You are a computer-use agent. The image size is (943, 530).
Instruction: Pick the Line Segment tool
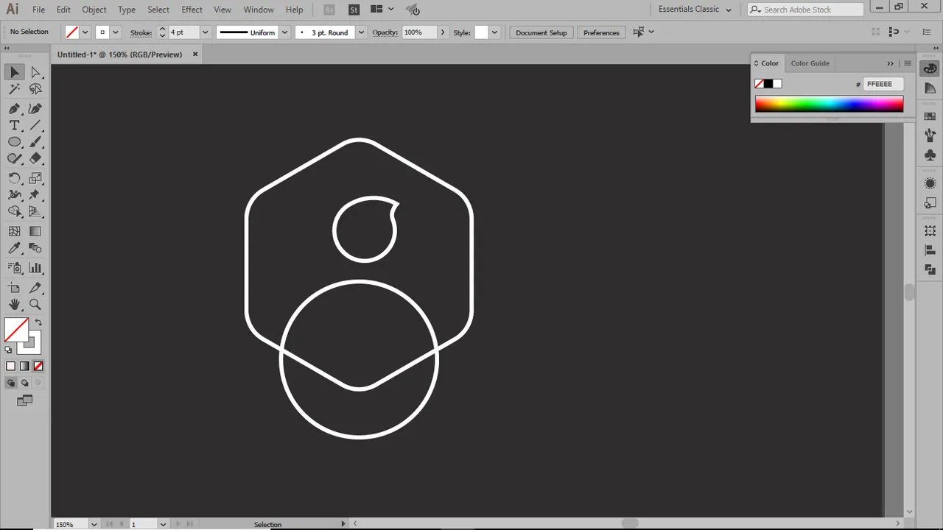35,126
